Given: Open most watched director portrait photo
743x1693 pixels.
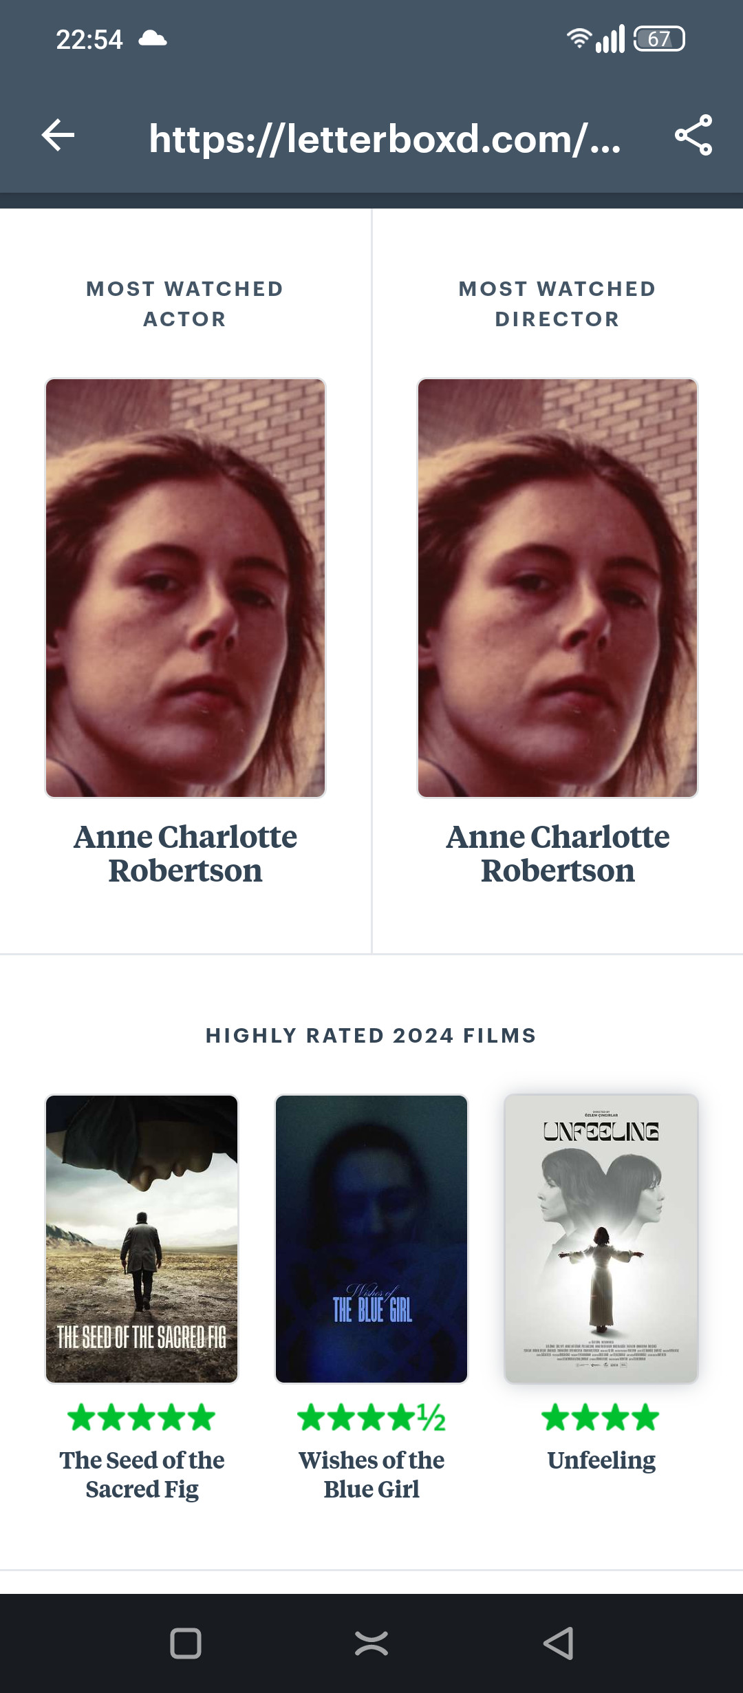Looking at the screenshot, I should pos(558,588).
